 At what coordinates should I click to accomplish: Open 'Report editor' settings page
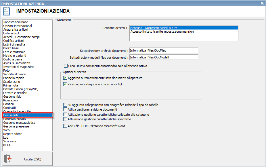click(x=12, y=134)
